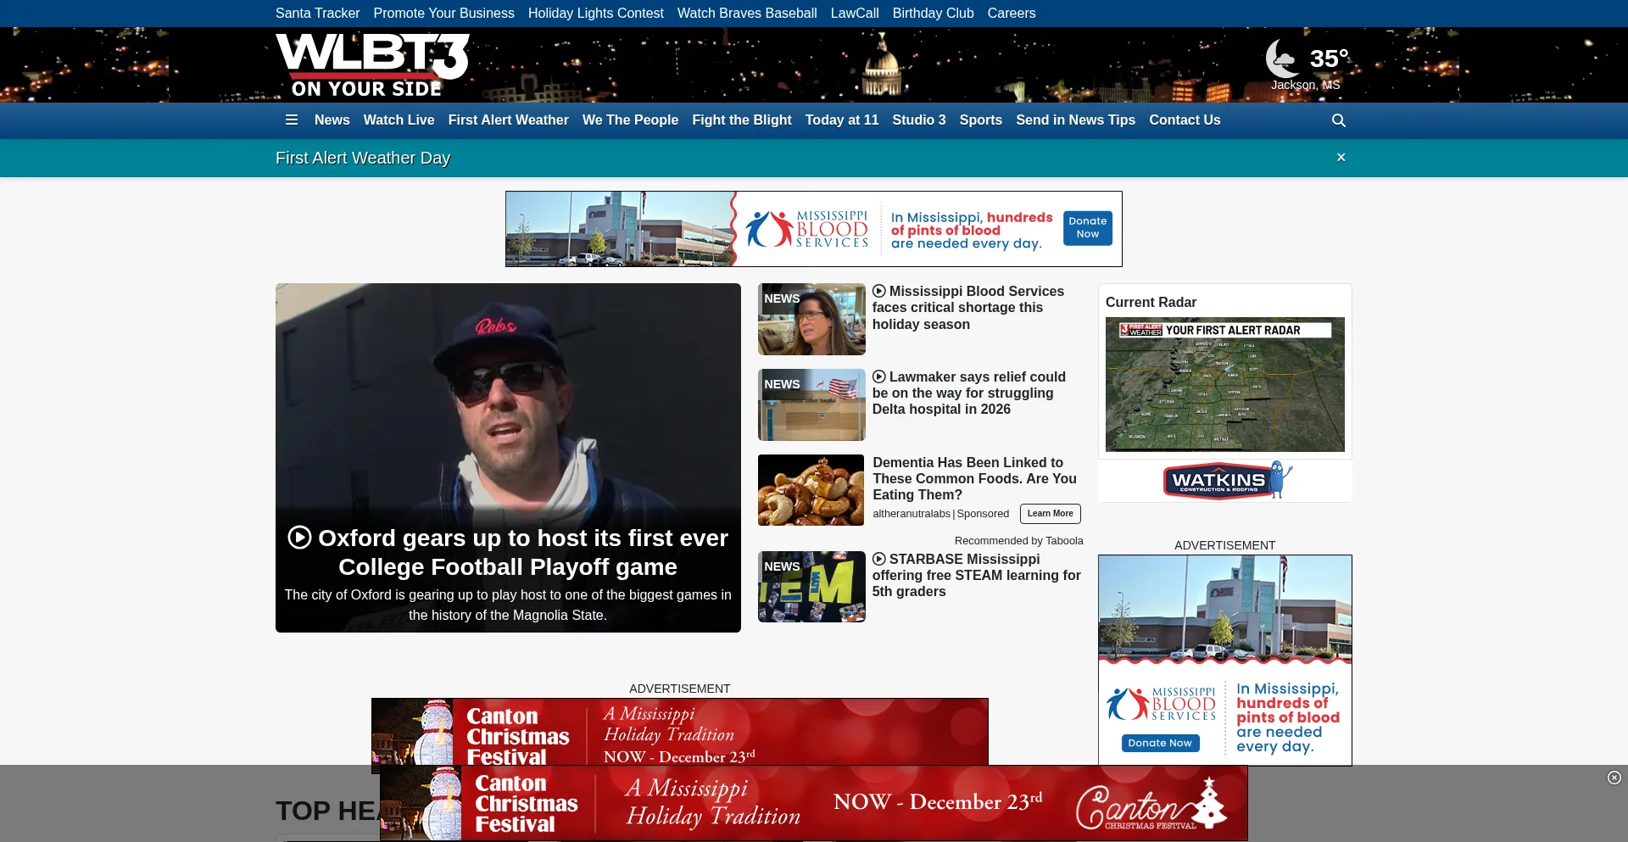The width and height of the screenshot is (1628, 842).
Task: Click the nighttime weather moon icon
Action: coord(1280,58)
